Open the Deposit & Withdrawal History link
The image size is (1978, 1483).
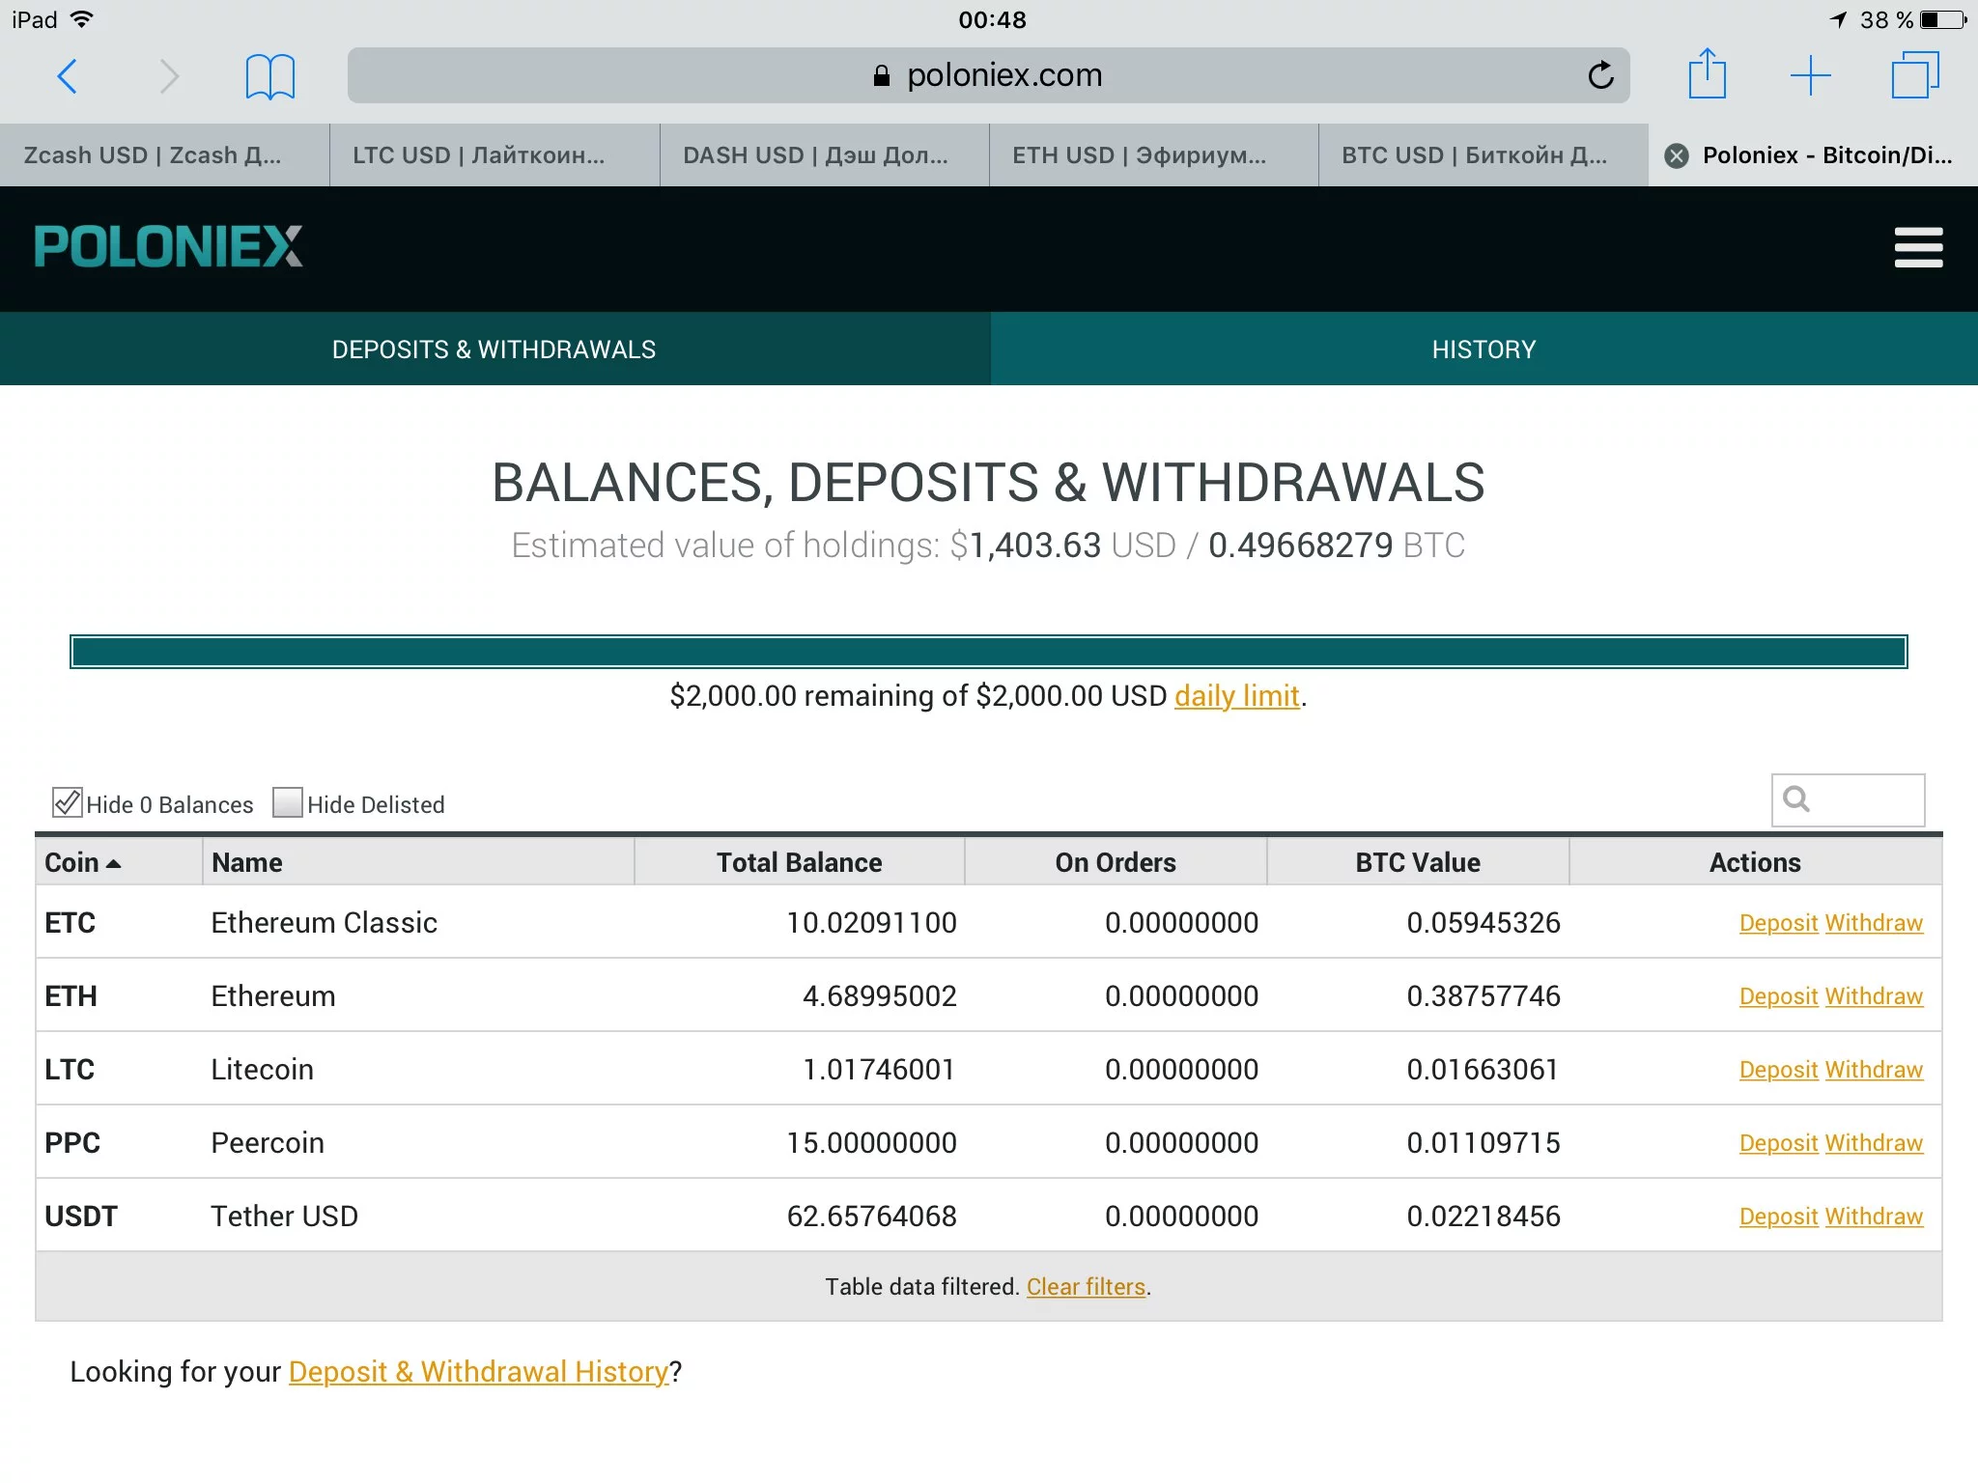(478, 1371)
